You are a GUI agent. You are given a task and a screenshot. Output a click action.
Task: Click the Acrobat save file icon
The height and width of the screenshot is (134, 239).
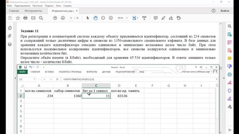10,18
